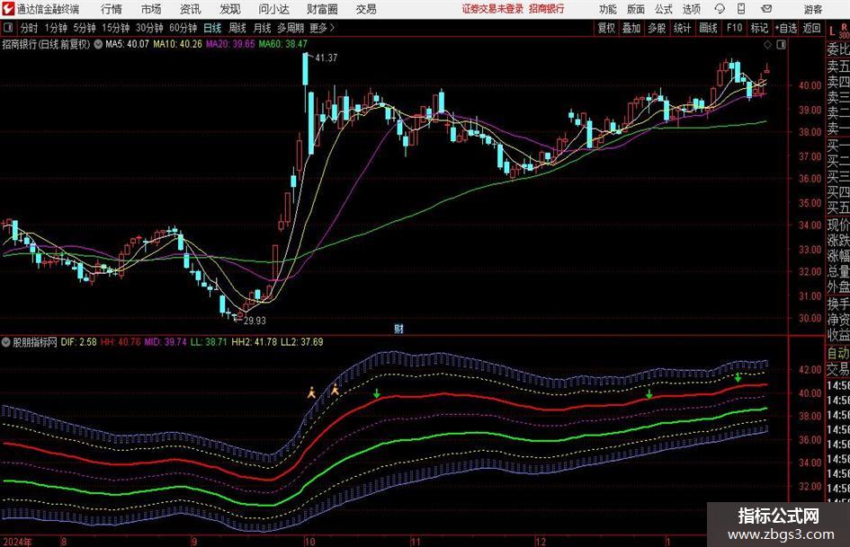Open the 版面 menu
This screenshot has width=850, height=547.
(x=635, y=9)
